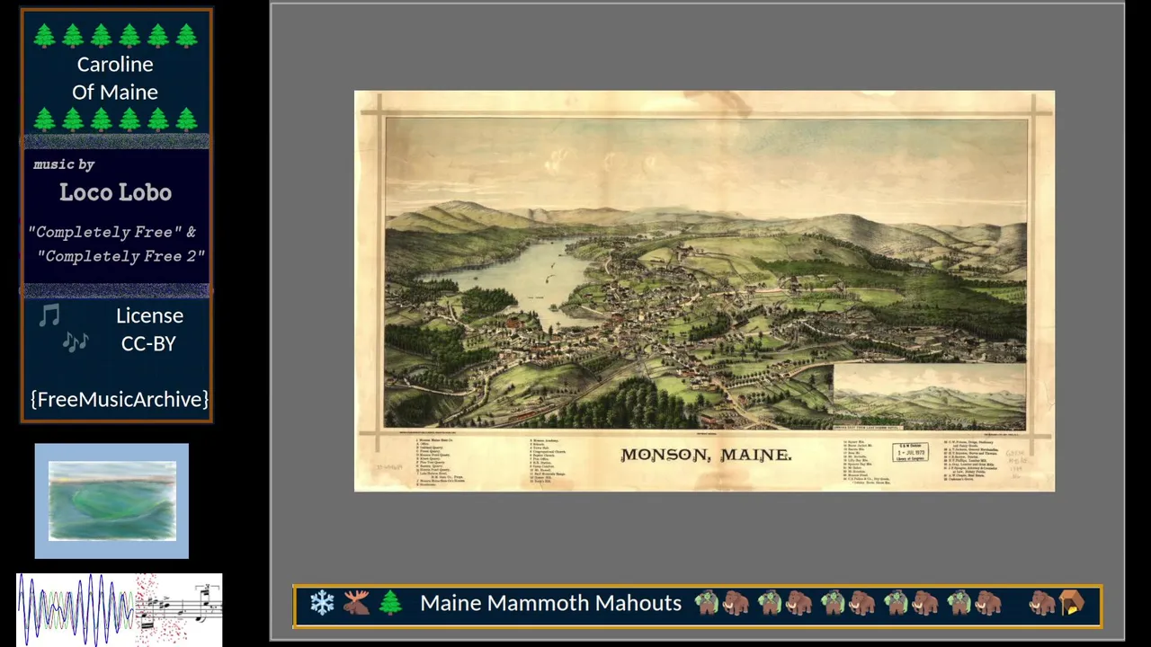Click the 'License' text
This screenshot has height=647, width=1151.
coord(149,315)
